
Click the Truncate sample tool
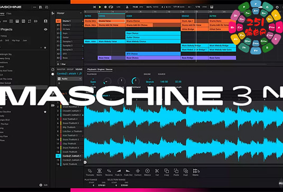(90, 172)
